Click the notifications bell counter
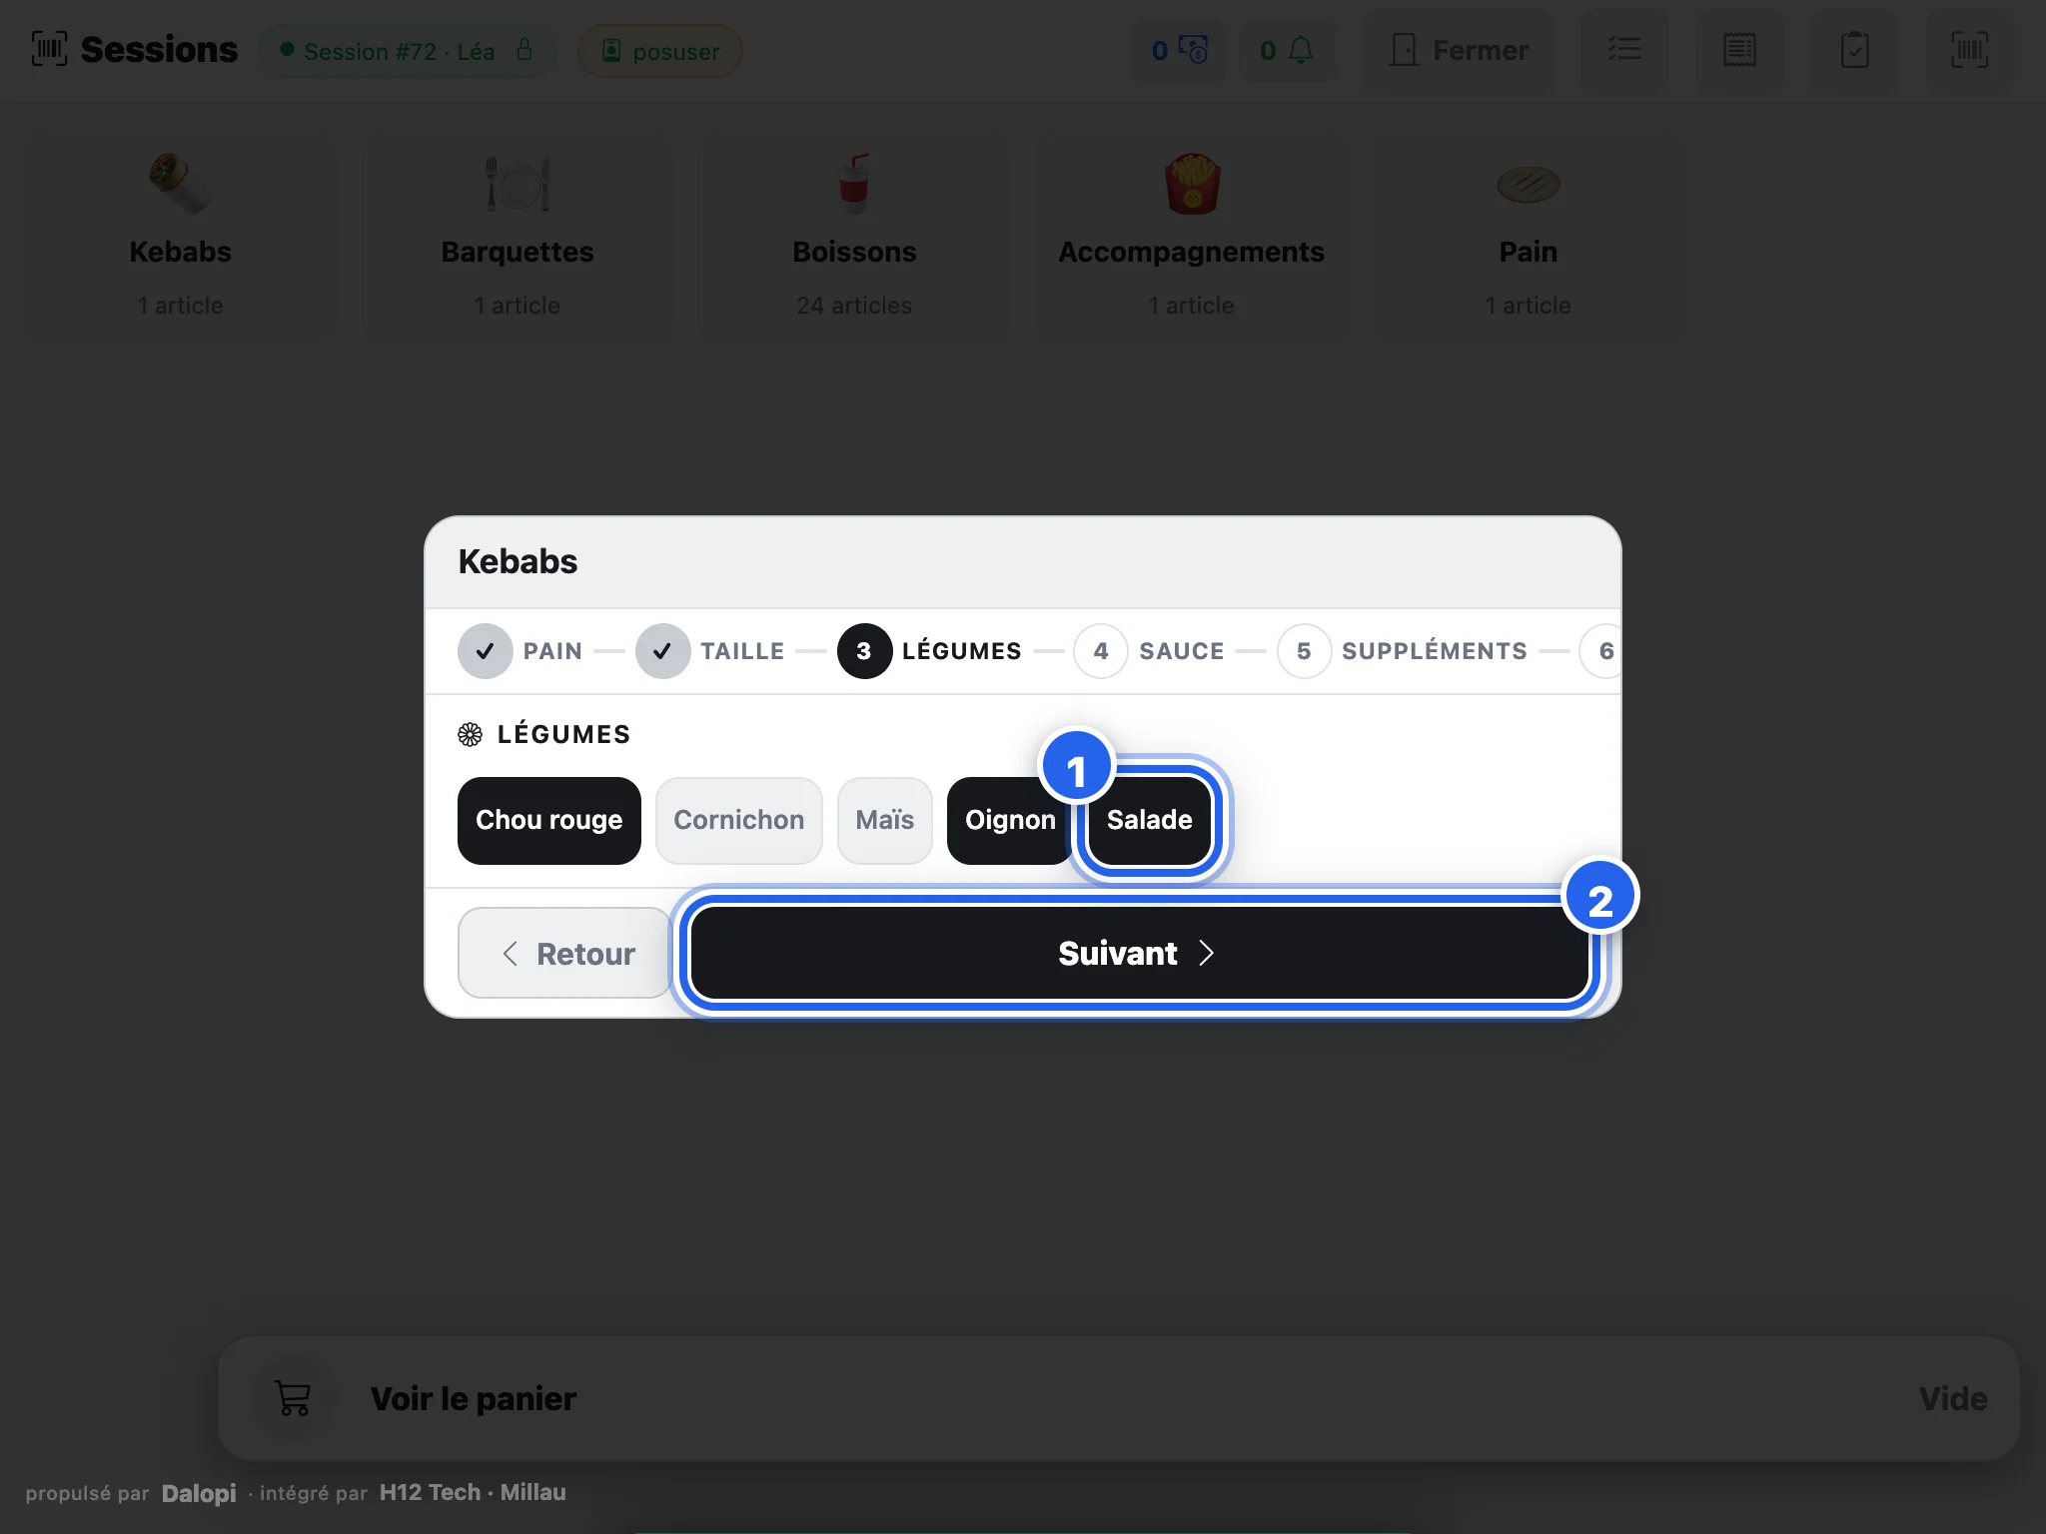Screen dimensions: 2046x1534 [x=1287, y=50]
